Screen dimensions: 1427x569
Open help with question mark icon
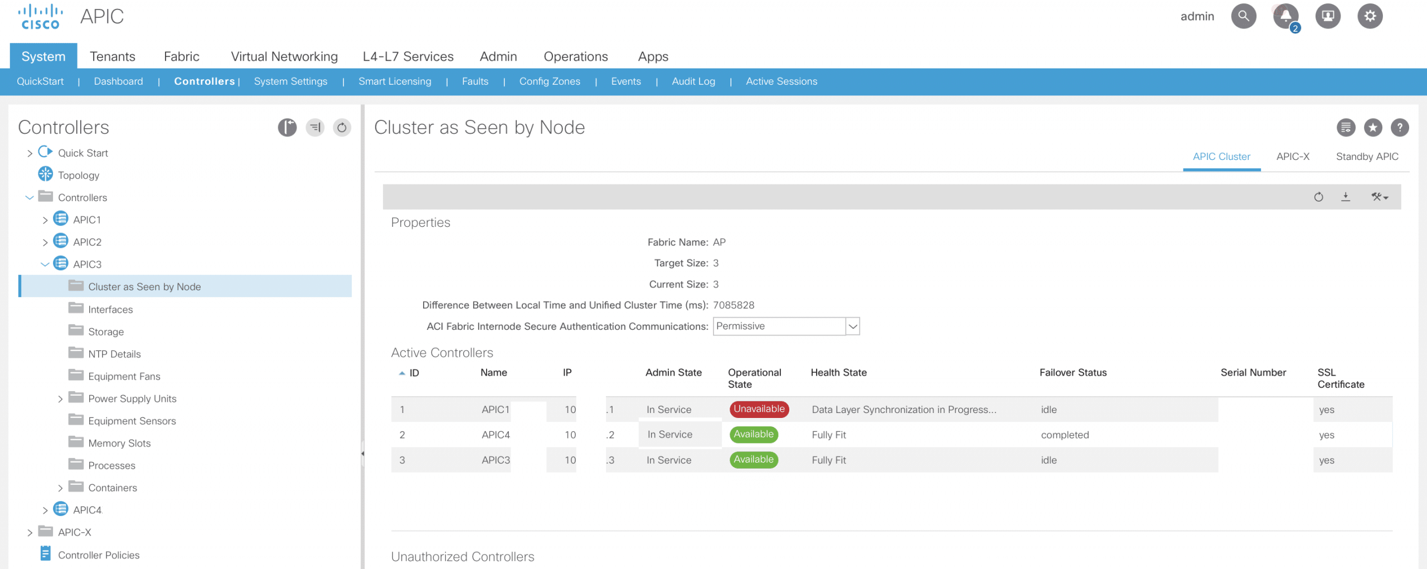1400,128
